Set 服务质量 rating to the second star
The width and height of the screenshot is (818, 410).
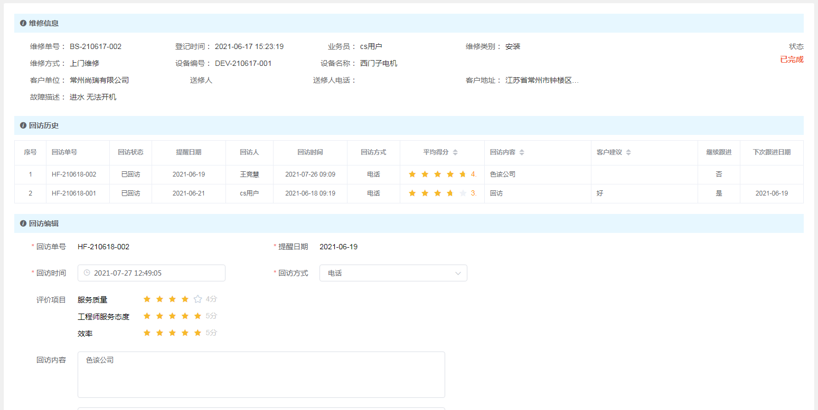(x=159, y=299)
